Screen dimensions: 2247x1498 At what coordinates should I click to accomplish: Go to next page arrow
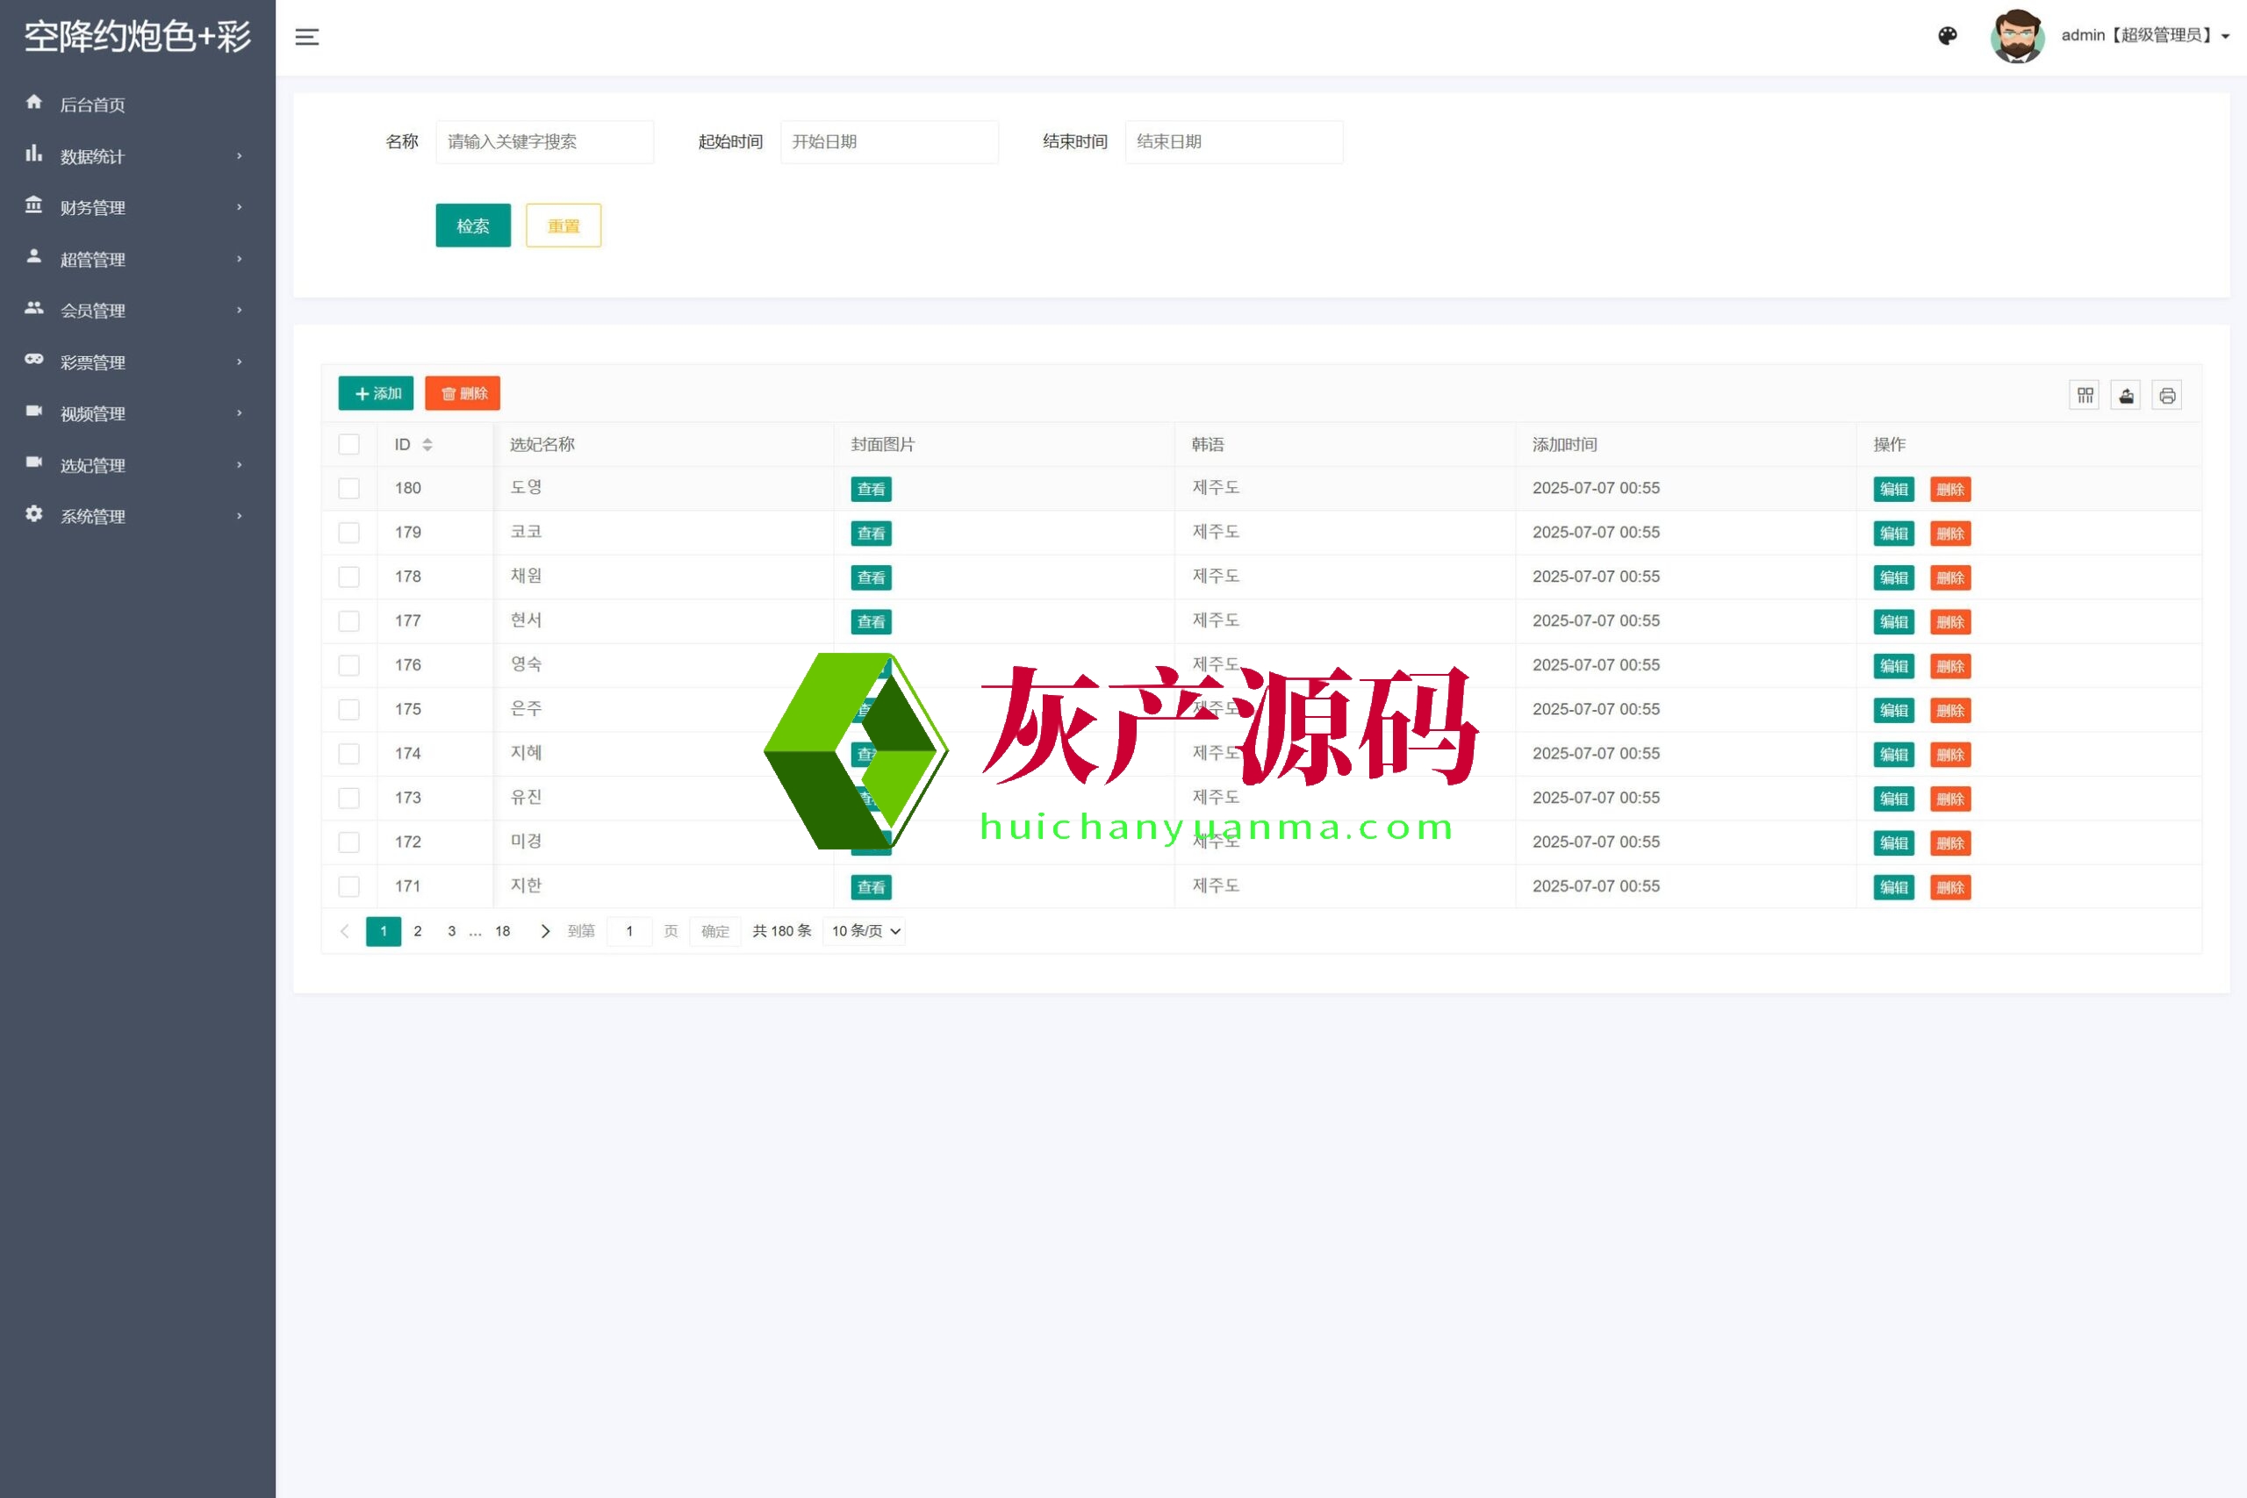pyautogui.click(x=544, y=930)
